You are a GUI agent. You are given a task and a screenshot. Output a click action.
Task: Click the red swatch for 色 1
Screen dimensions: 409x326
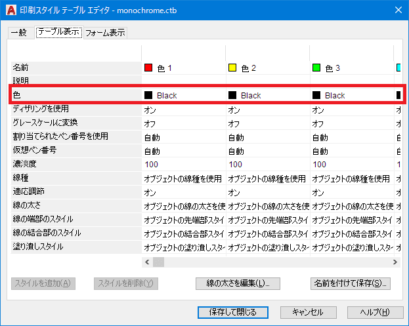click(x=148, y=68)
